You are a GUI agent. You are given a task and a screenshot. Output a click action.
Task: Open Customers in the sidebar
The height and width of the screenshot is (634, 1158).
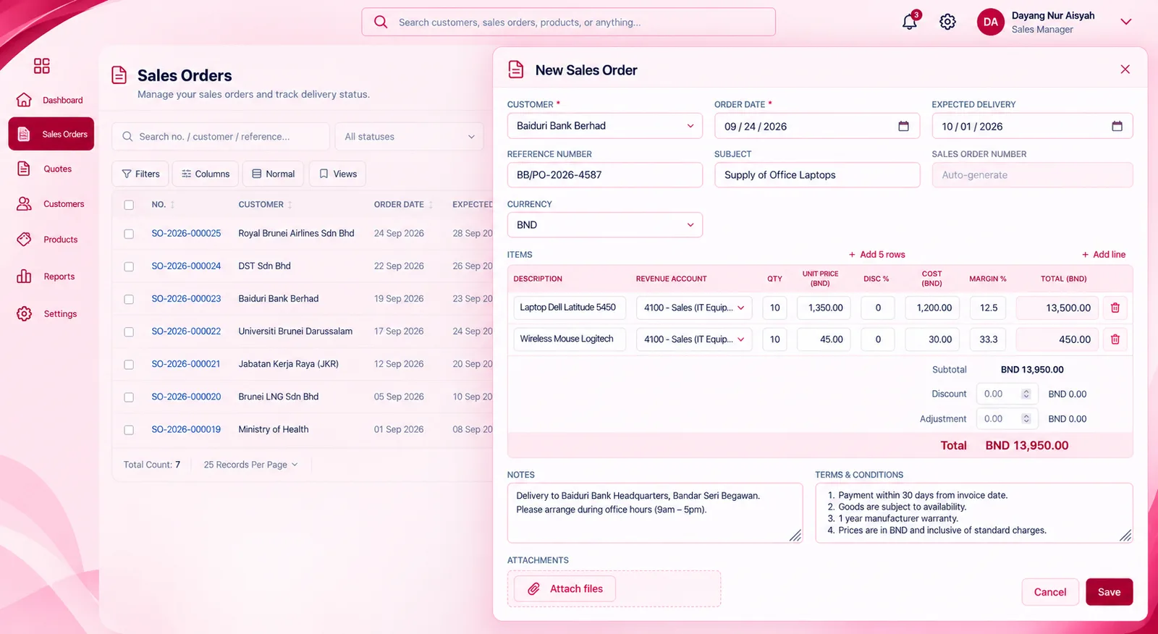click(x=51, y=204)
